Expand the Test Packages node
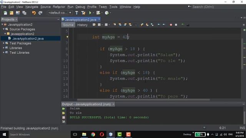 3,43
